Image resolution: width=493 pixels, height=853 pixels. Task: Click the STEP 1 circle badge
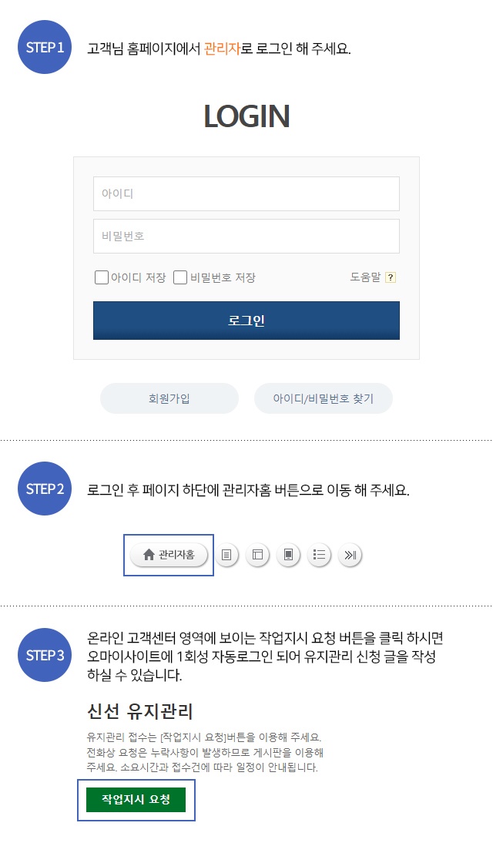45,47
